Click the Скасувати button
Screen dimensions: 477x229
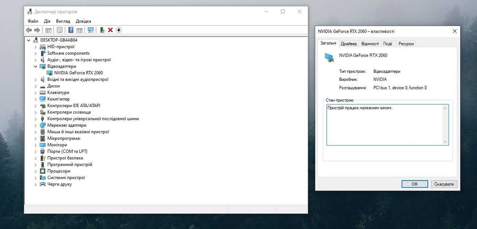[x=444, y=184]
